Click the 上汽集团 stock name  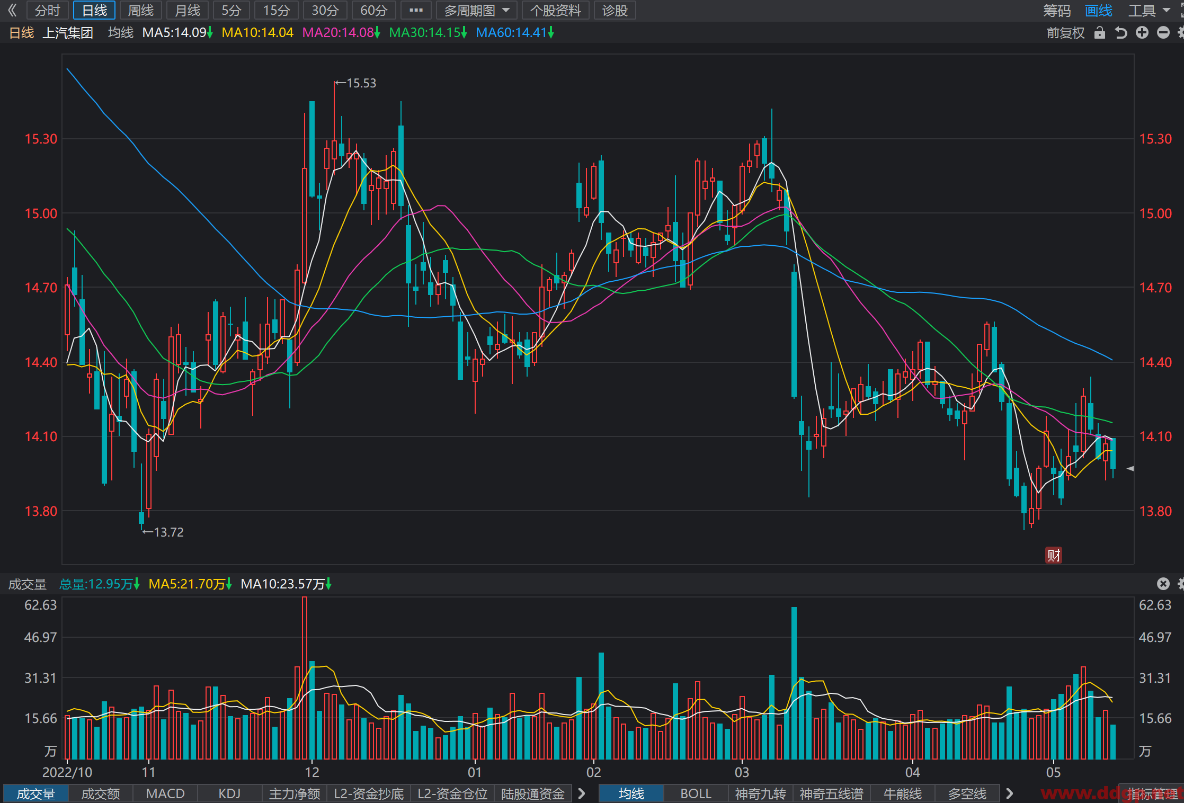(x=68, y=33)
